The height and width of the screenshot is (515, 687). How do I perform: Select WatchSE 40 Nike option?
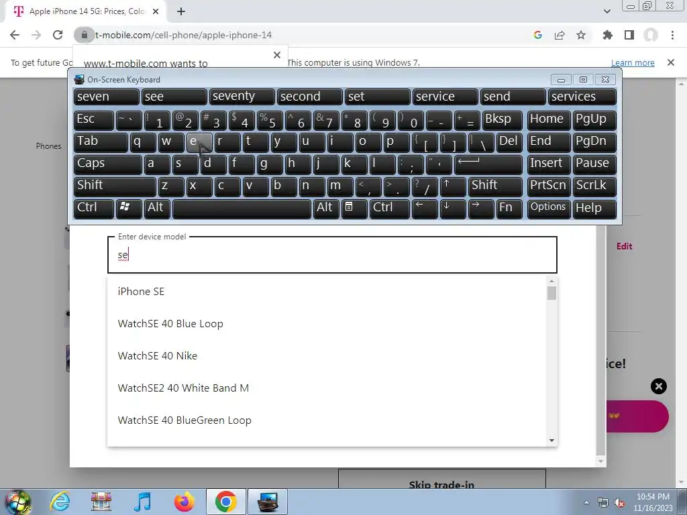coord(327,356)
